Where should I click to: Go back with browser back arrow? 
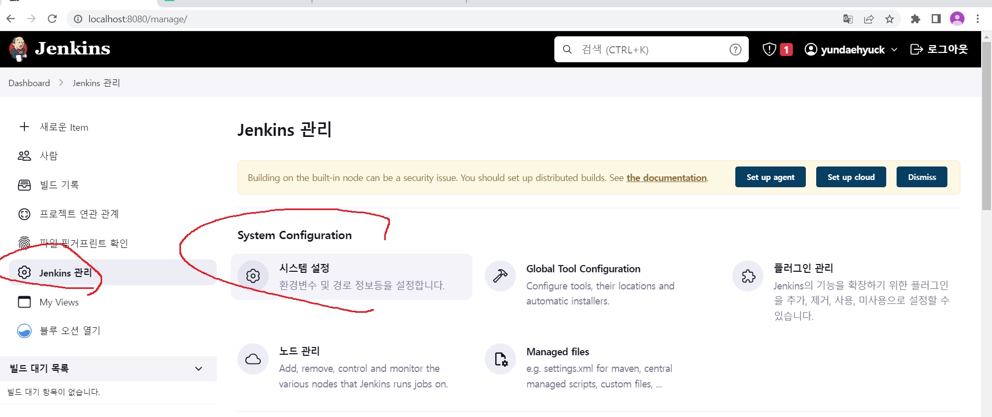coord(11,19)
